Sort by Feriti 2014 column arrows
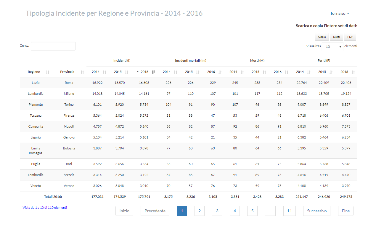The image size is (376, 233). (309, 72)
